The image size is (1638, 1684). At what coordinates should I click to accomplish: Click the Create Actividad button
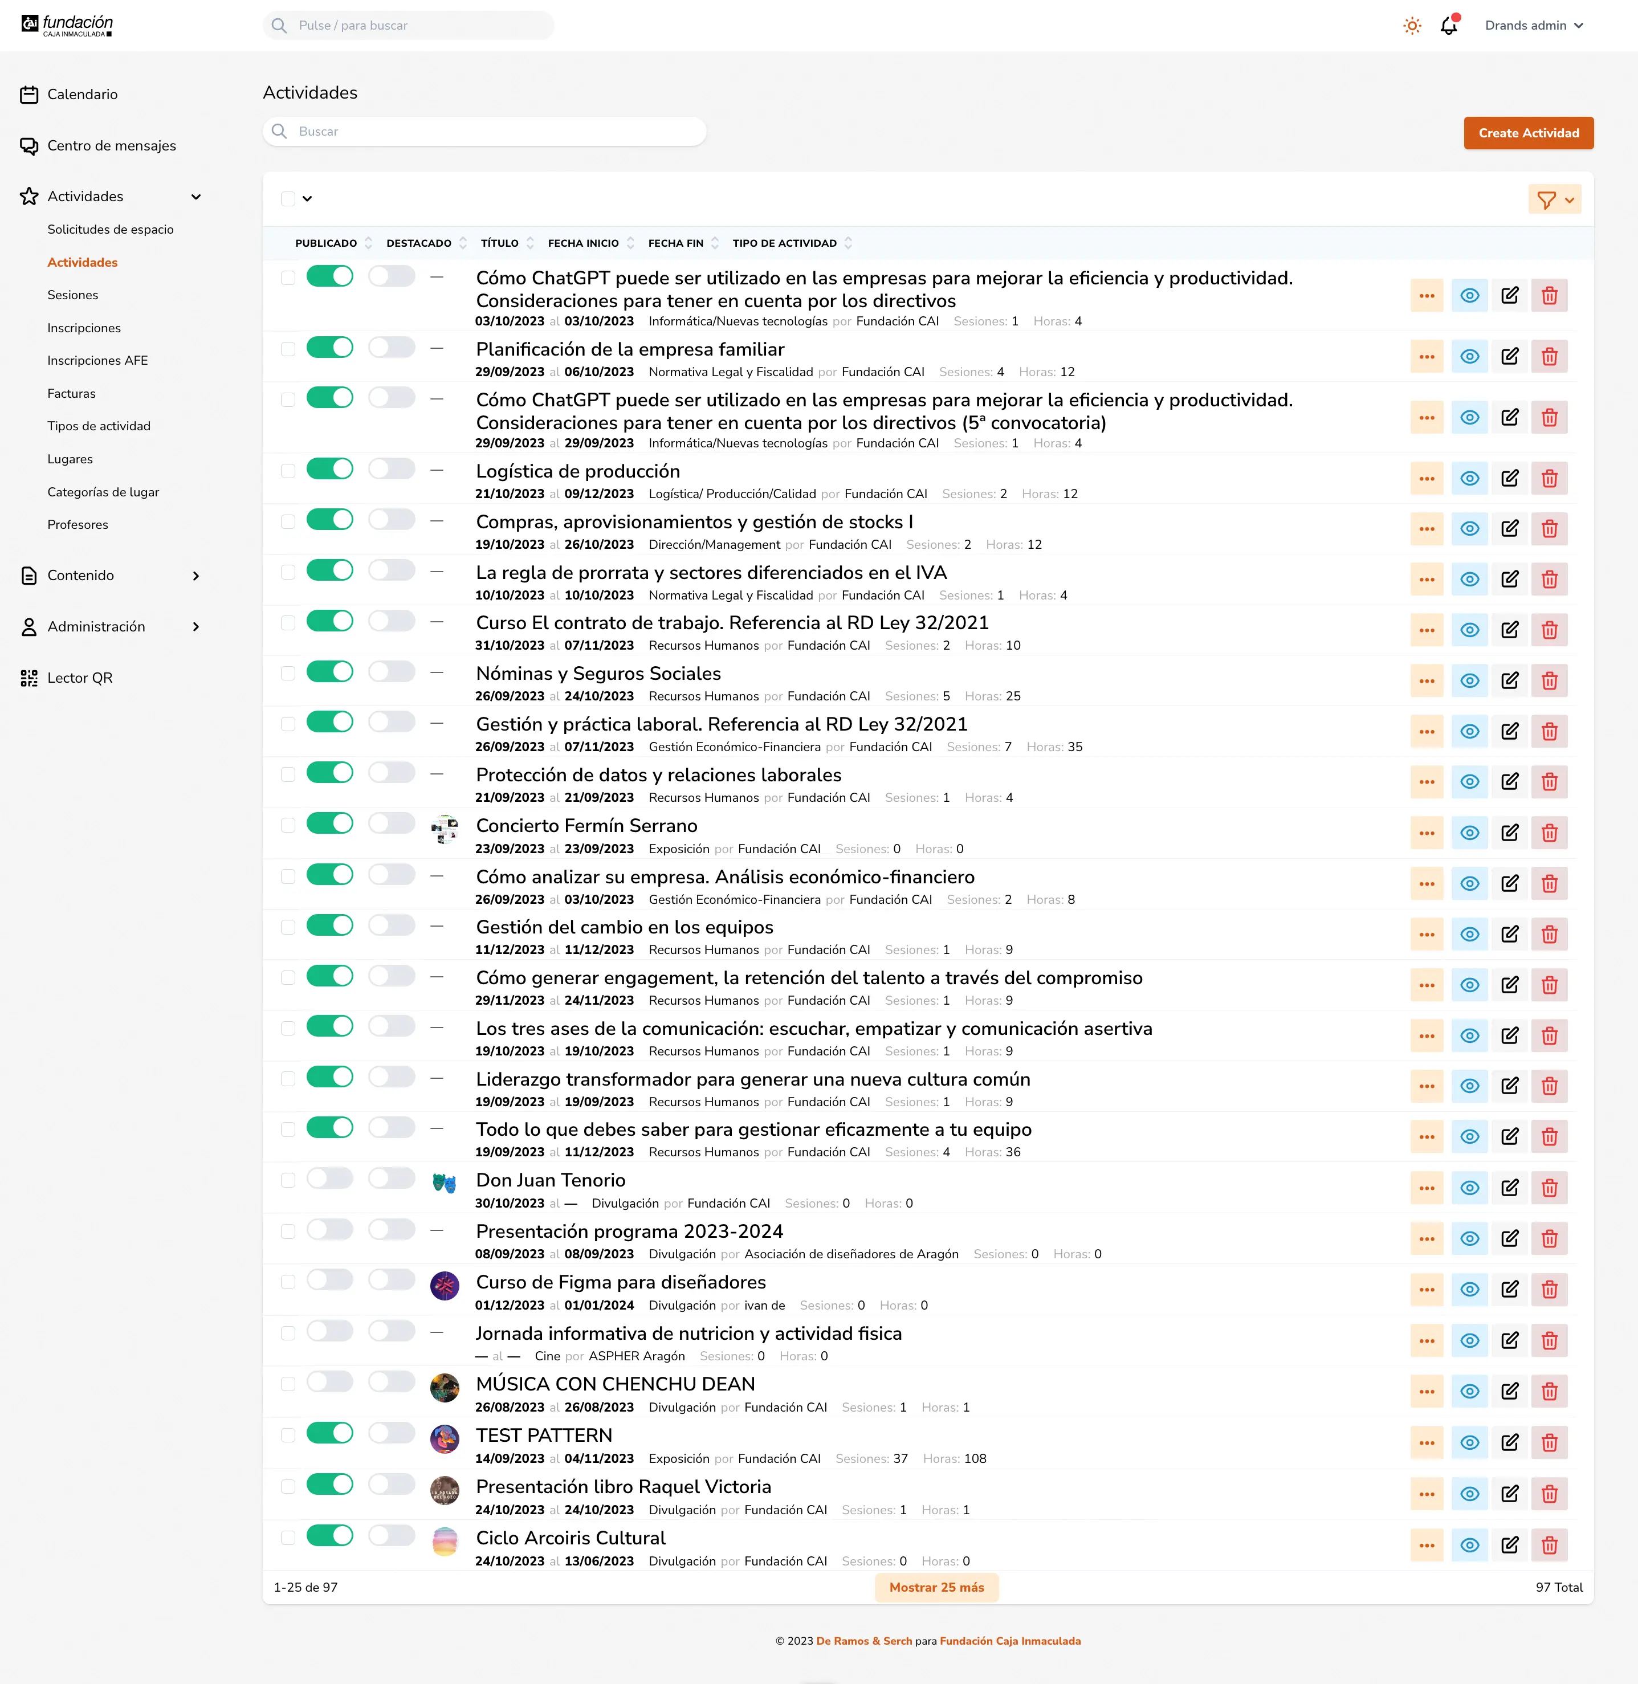tap(1528, 133)
